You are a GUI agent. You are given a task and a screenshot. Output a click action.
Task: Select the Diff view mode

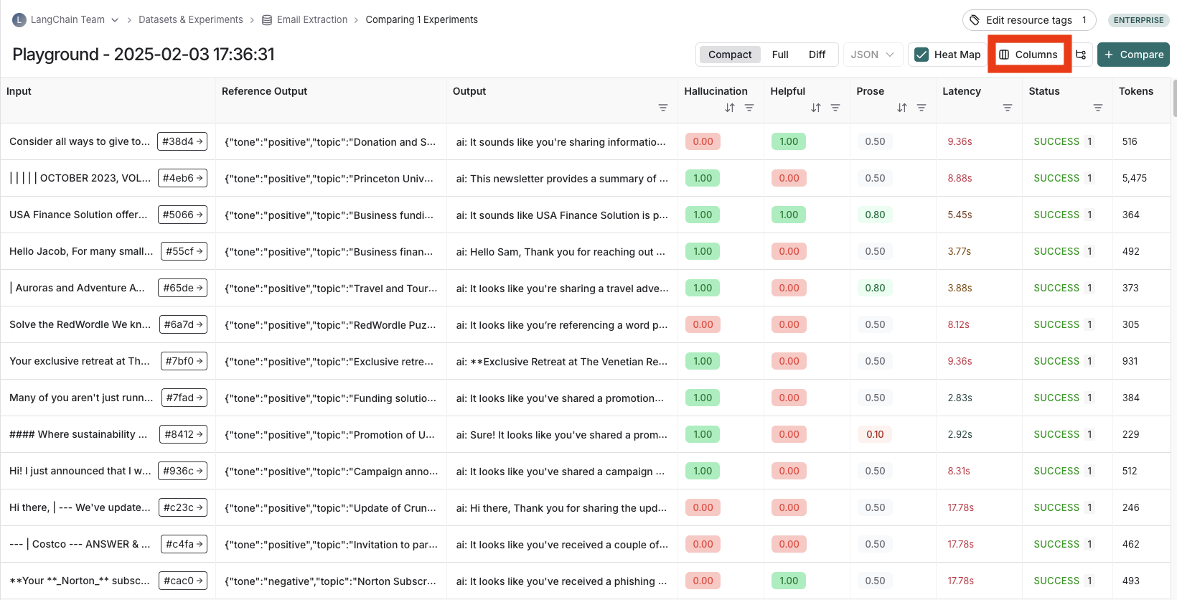(817, 55)
